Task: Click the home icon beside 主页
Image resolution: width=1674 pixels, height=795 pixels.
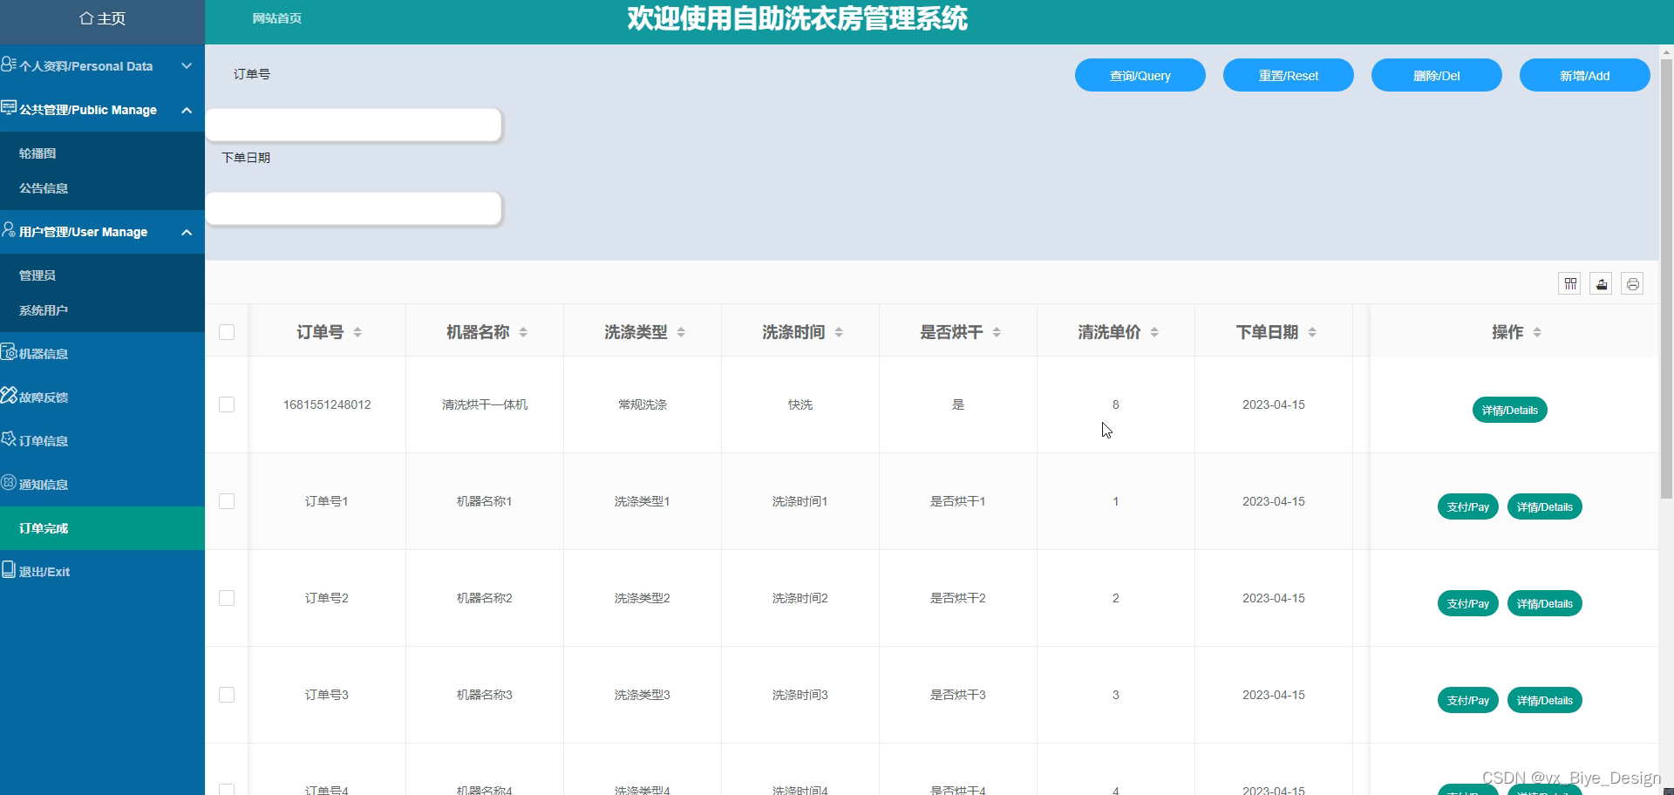Action: click(x=86, y=18)
